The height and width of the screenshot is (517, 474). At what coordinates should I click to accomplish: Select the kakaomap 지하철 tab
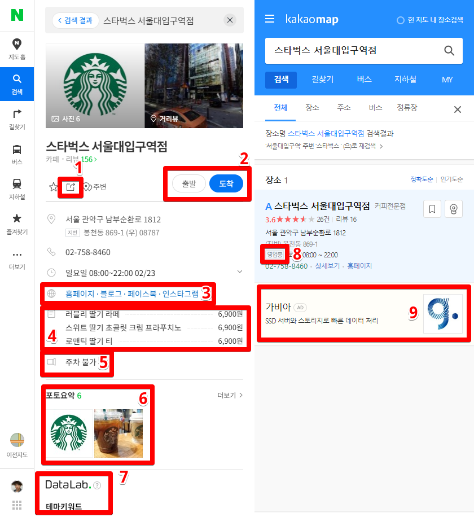tap(405, 80)
